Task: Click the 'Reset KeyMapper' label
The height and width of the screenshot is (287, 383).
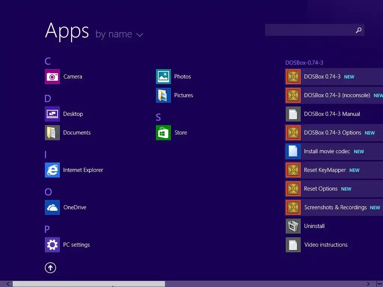Action: coord(325,170)
